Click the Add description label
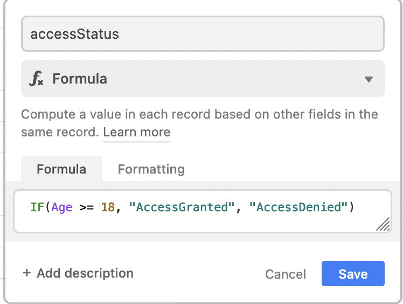 click(x=85, y=273)
